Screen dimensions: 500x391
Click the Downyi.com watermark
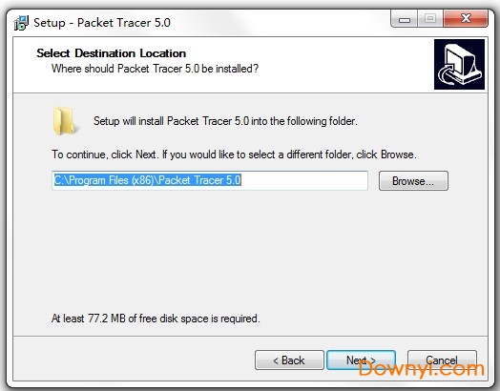(x=422, y=369)
